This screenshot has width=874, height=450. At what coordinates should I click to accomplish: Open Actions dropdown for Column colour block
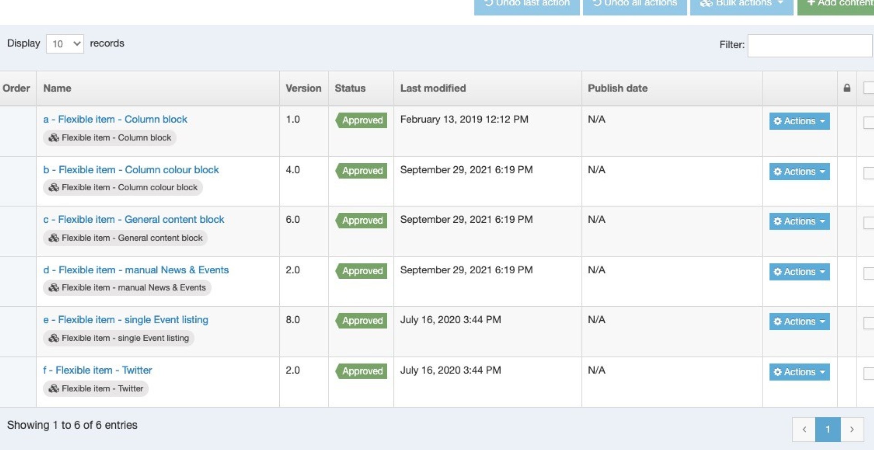799,172
